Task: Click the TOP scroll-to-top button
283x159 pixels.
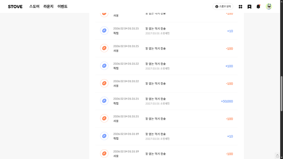Action: (x=277, y=156)
